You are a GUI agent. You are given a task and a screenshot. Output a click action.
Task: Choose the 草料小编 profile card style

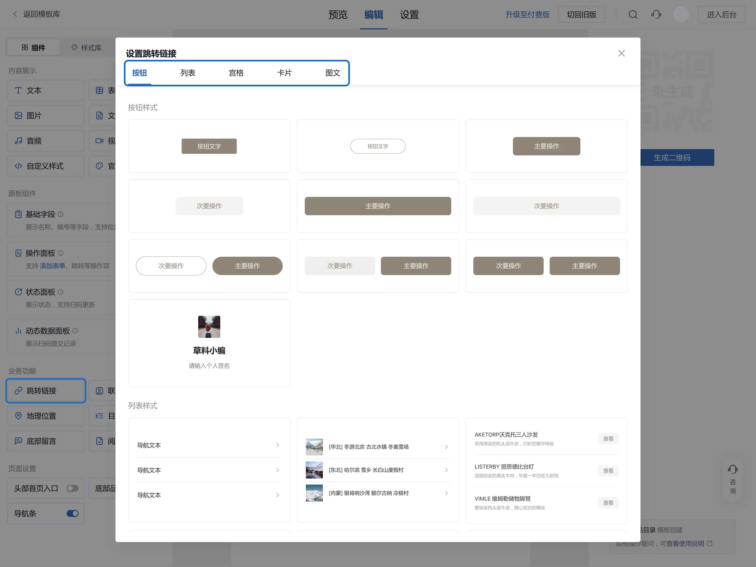click(x=209, y=343)
